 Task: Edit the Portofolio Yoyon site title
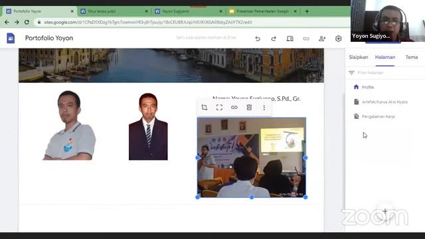(x=49, y=39)
